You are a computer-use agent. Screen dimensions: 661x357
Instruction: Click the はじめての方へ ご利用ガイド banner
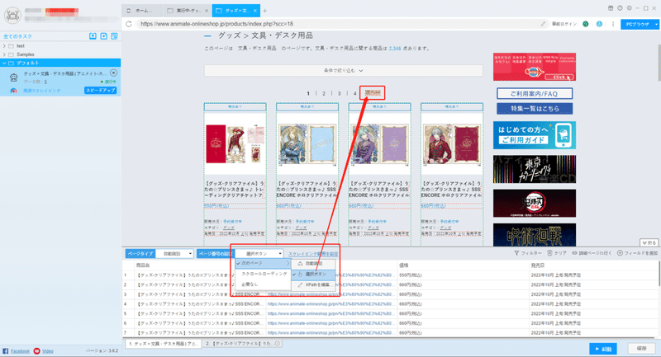coord(534,135)
